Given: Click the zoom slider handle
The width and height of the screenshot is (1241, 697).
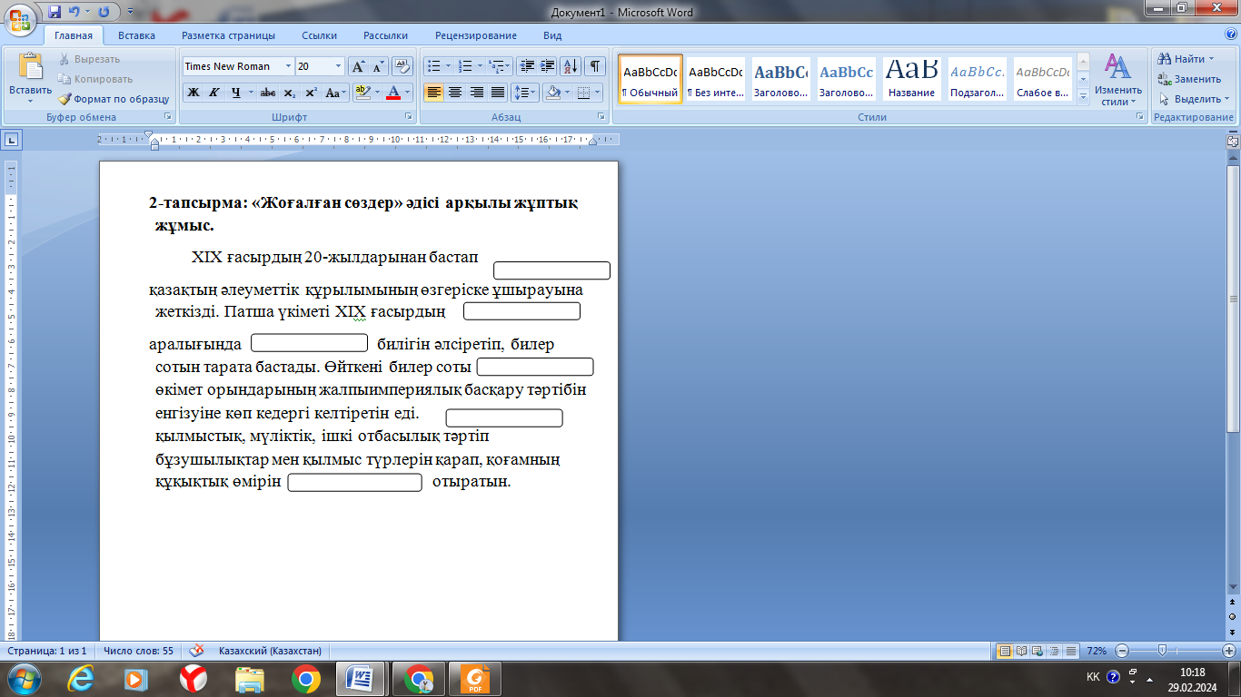Looking at the screenshot, I should pyautogui.click(x=1162, y=651).
